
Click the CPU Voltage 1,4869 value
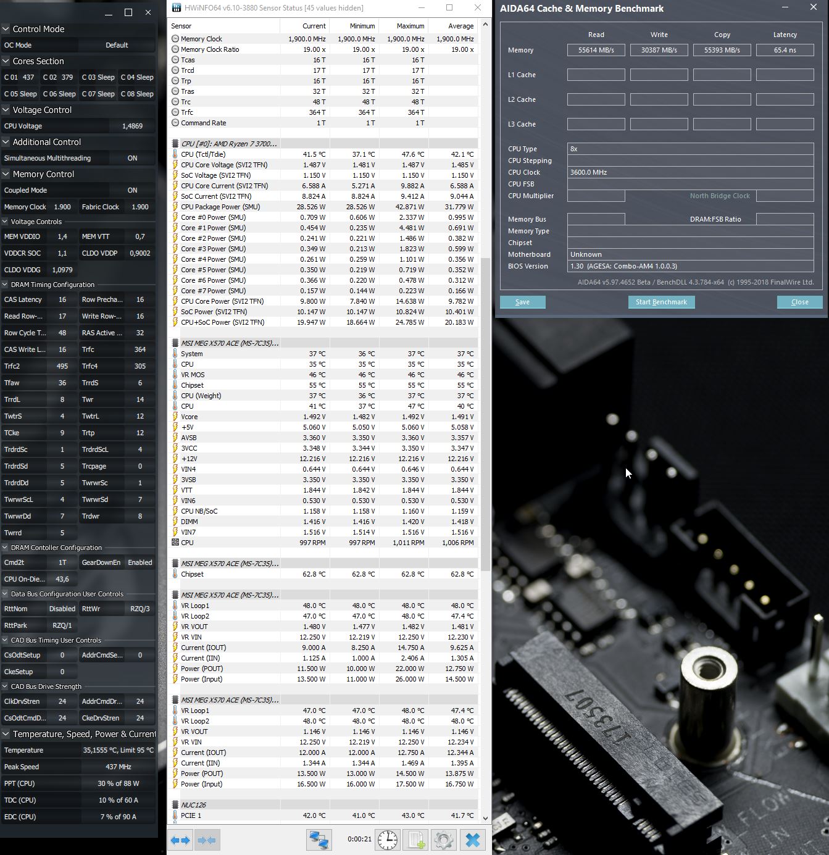coord(132,126)
